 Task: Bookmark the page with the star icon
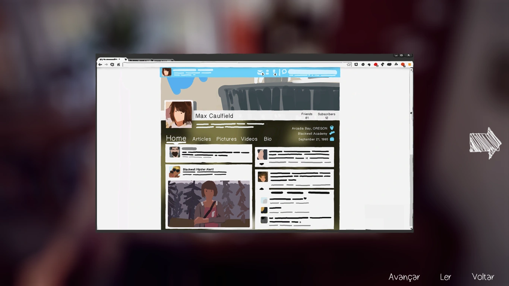click(x=349, y=64)
